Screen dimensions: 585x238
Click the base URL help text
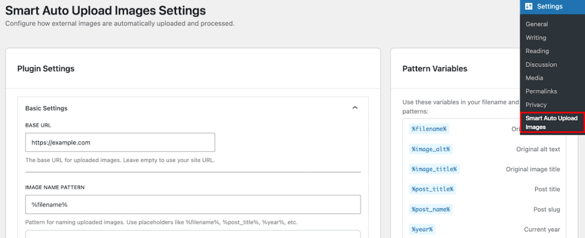click(x=120, y=161)
